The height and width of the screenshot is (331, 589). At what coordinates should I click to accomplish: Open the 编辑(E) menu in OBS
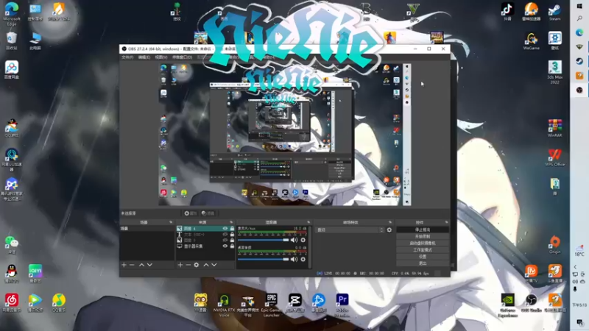[x=144, y=57]
